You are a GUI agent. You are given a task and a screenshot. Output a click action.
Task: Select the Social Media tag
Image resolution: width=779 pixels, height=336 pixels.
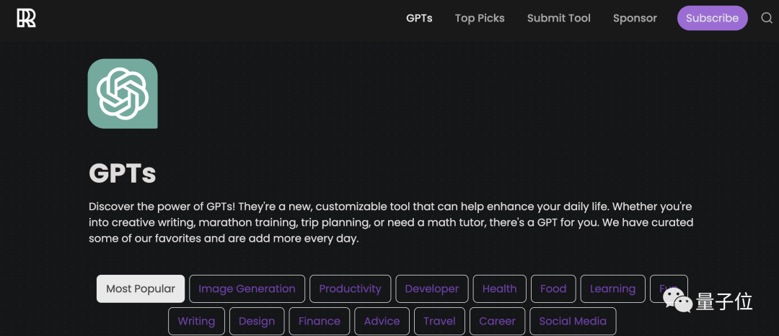(573, 321)
